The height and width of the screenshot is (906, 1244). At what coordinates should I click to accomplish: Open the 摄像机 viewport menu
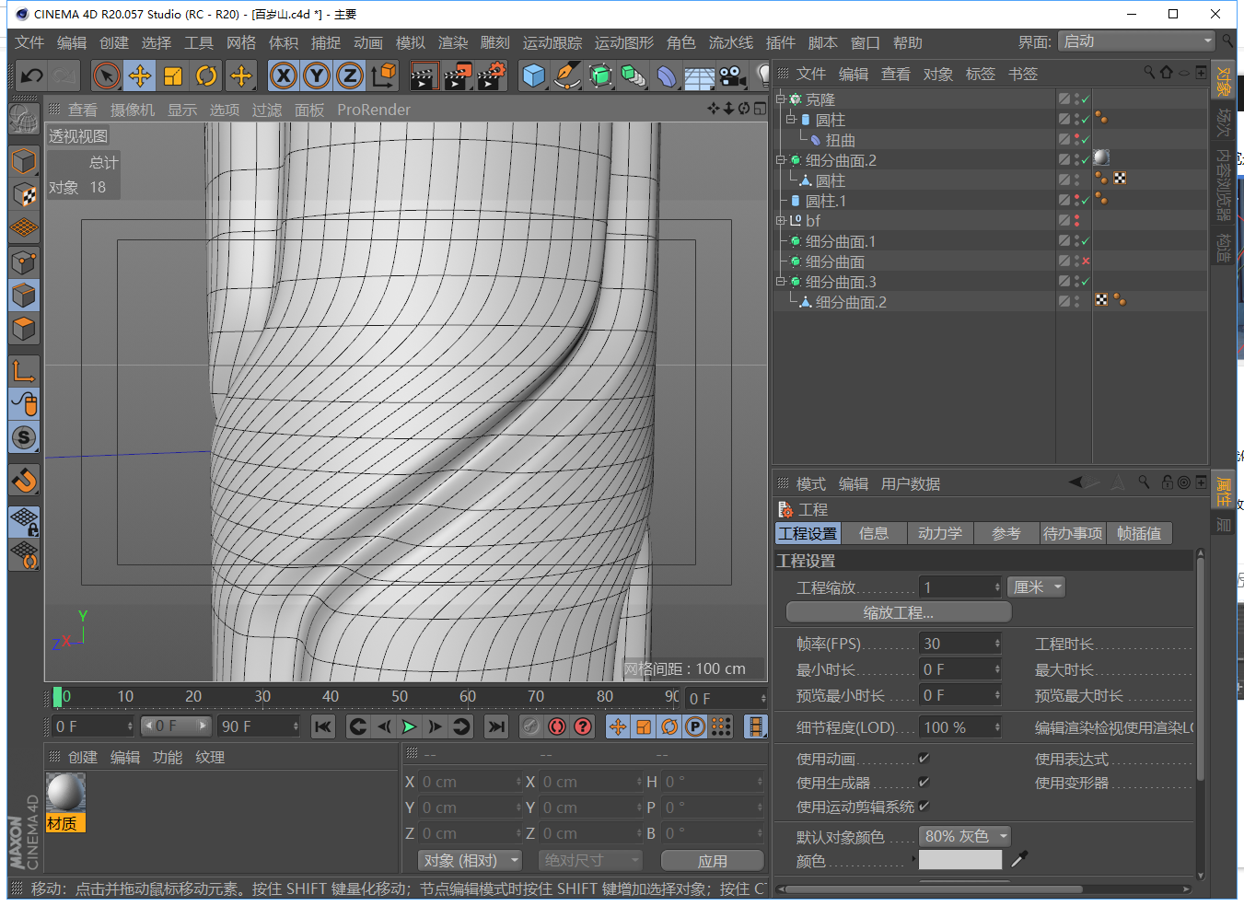(x=133, y=110)
